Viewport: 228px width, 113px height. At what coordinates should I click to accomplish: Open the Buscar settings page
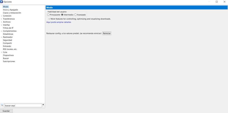(x=6, y=58)
